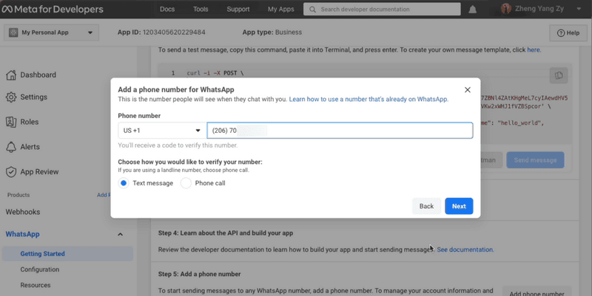
Task: Open the Support menu
Action: [x=238, y=9]
